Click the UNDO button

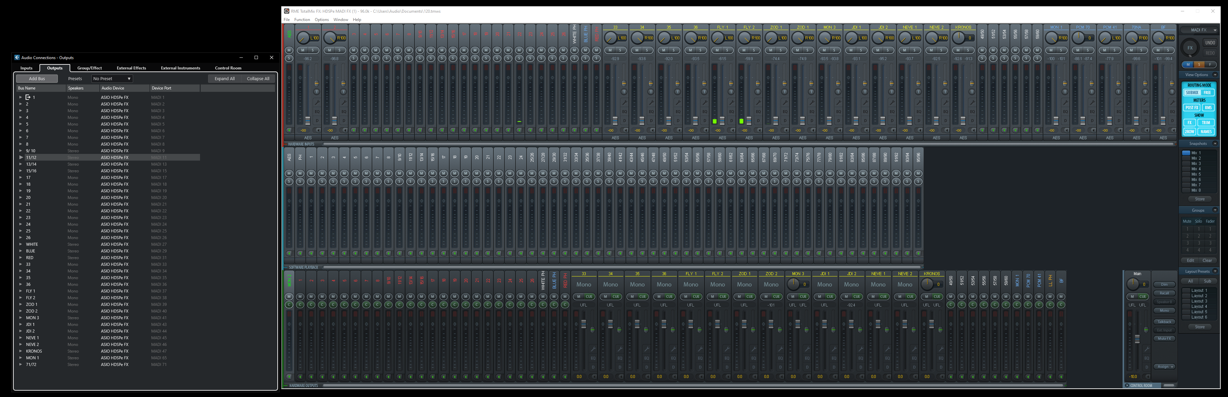[1210, 43]
